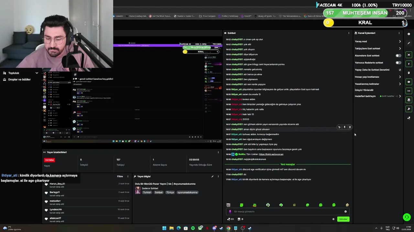
Task: Click the Turkish tag chip
Action: [x=147, y=192]
